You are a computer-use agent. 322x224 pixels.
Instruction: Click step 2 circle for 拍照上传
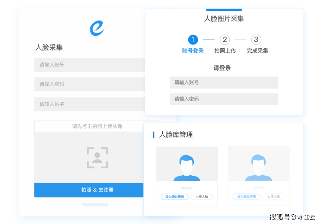(224, 40)
